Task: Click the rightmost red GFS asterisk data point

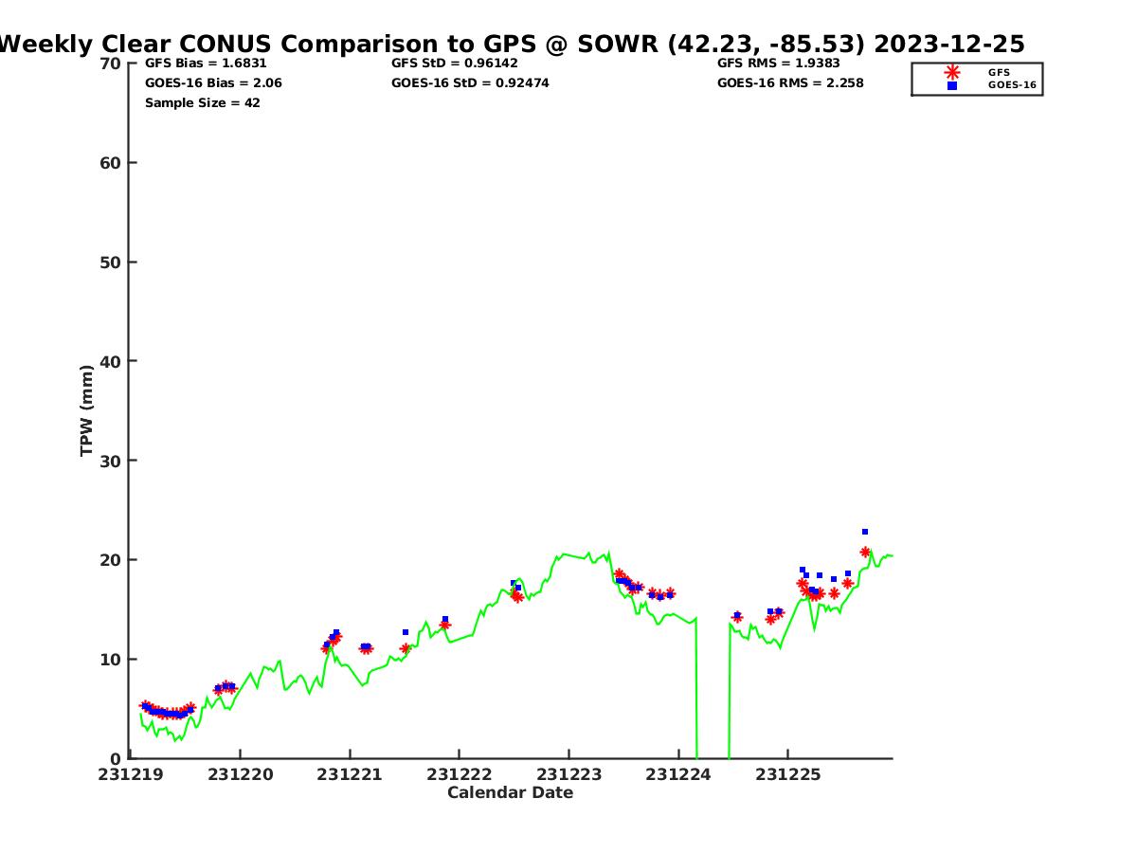Action: (865, 552)
